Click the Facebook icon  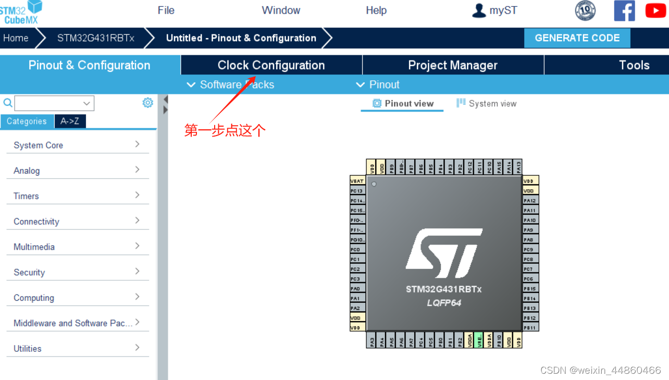624,10
